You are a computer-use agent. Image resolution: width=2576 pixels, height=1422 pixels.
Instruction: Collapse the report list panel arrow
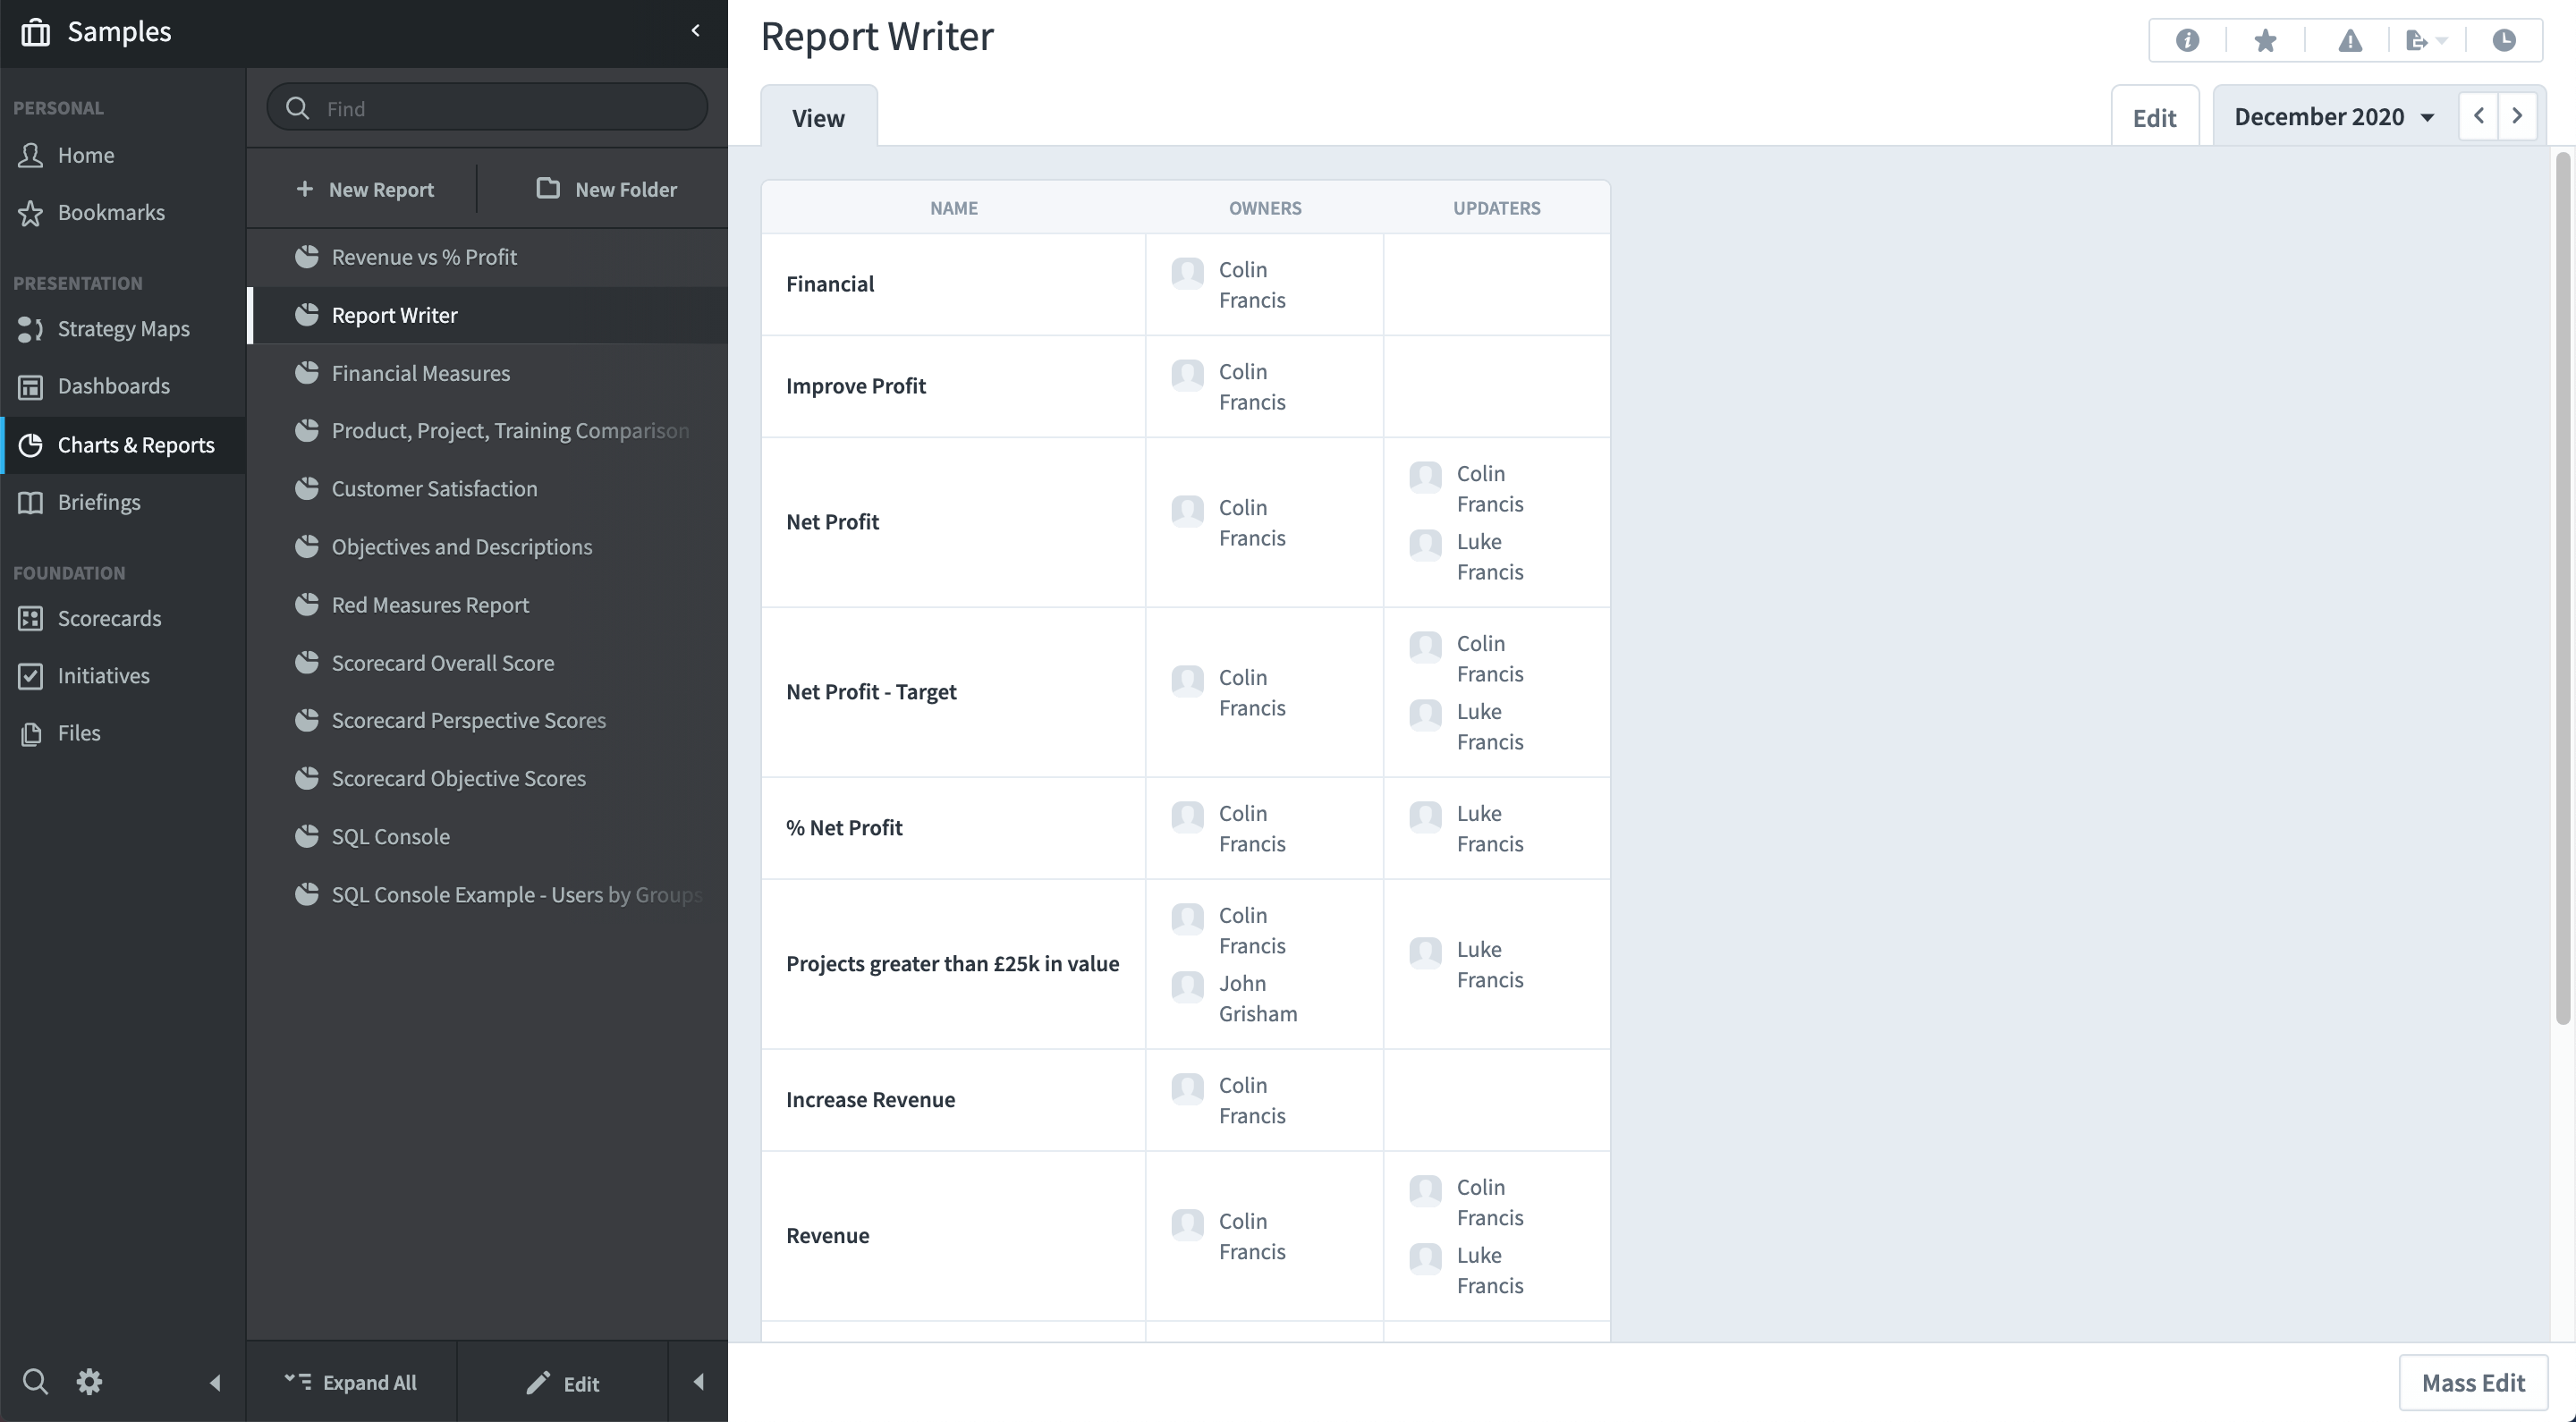click(698, 1382)
